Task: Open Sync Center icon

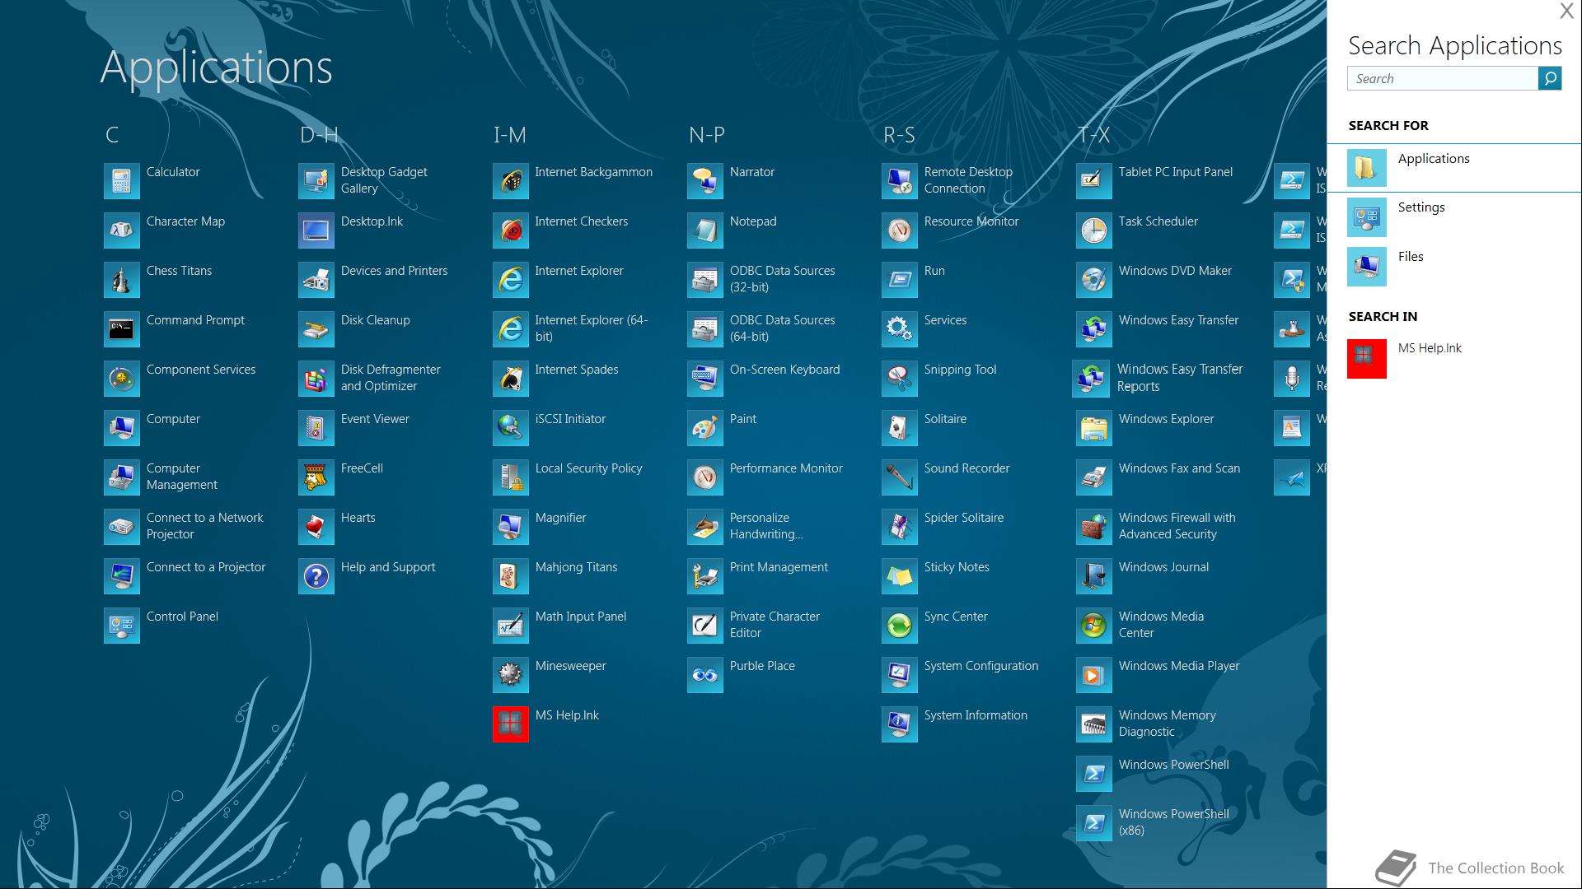Action: [899, 626]
